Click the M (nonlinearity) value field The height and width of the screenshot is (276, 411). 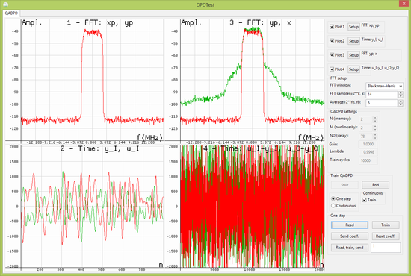pos(365,128)
